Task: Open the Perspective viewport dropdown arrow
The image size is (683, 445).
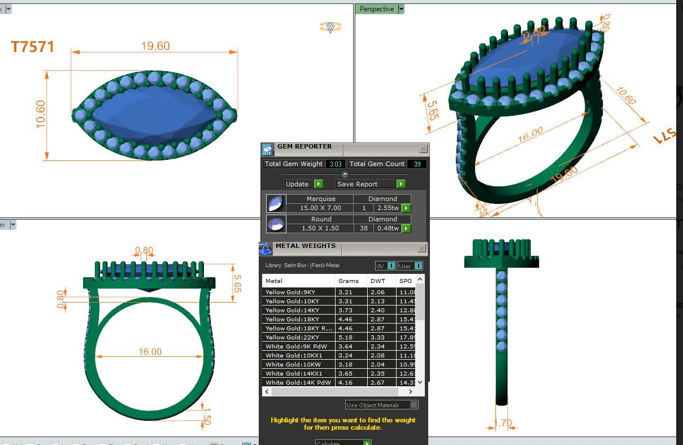Action: point(401,9)
